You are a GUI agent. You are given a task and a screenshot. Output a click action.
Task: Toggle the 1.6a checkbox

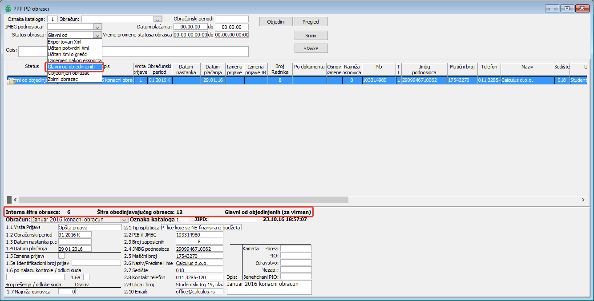tap(86, 277)
